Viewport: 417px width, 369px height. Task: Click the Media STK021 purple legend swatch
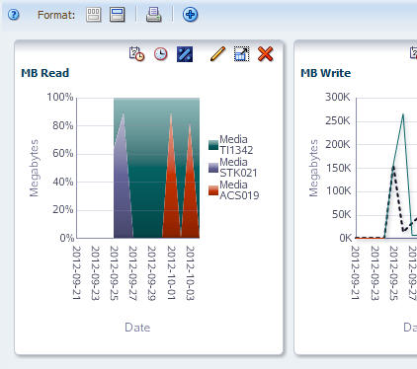tap(213, 168)
